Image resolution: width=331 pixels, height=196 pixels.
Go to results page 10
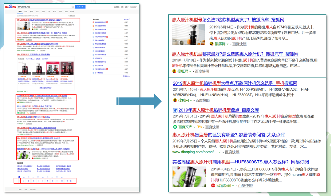click(62, 181)
